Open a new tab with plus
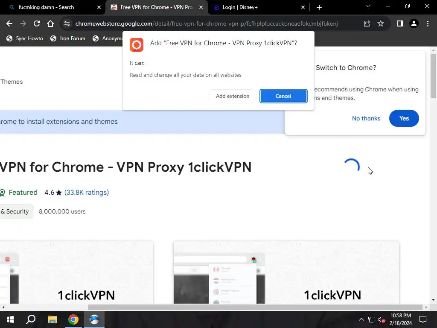The image size is (437, 328). click(x=319, y=7)
